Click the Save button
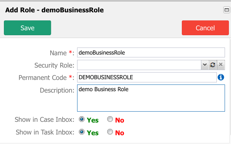 [27, 28]
